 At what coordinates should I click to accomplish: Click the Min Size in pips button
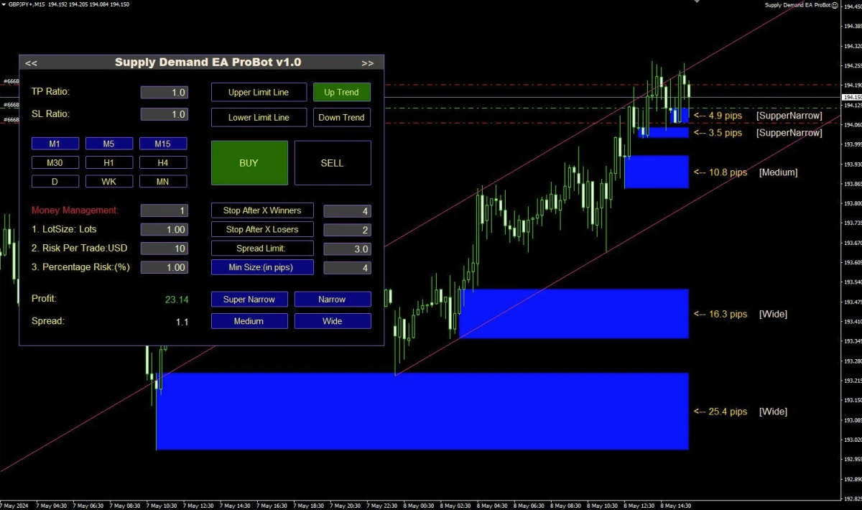pos(262,267)
